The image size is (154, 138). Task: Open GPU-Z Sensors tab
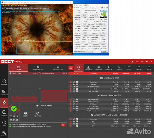click(83, 8)
